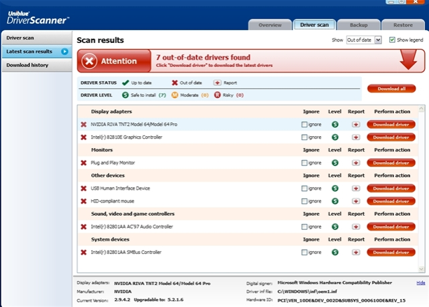Click the Hide link in details panel
Image resolution: width=429 pixels, height=307 pixels.
pos(420,283)
